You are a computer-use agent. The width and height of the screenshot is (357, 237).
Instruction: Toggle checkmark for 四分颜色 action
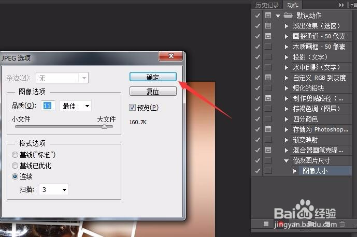(x=258, y=119)
